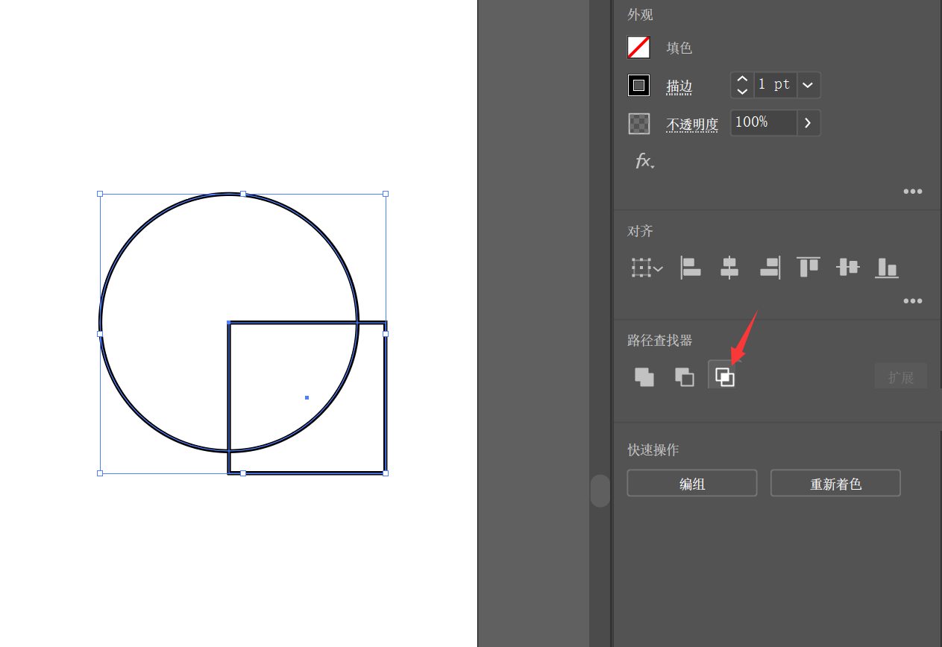Click the stroke weight field showing 1 pt
This screenshot has height=647, width=942.
click(775, 85)
